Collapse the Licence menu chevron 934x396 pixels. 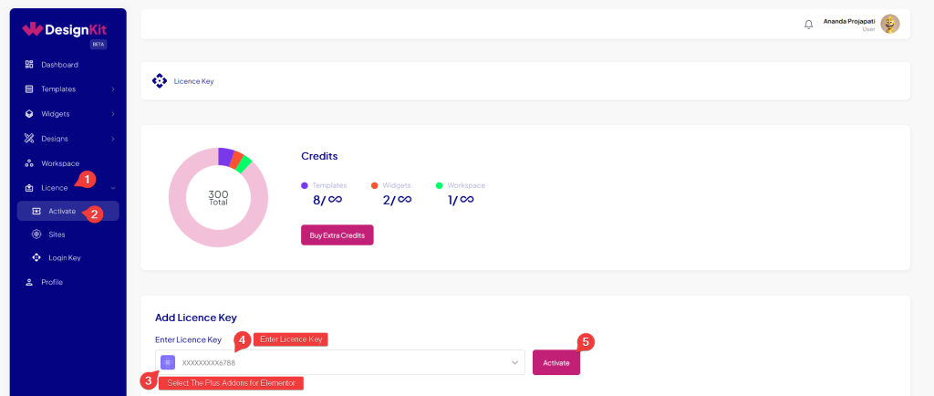(x=112, y=188)
